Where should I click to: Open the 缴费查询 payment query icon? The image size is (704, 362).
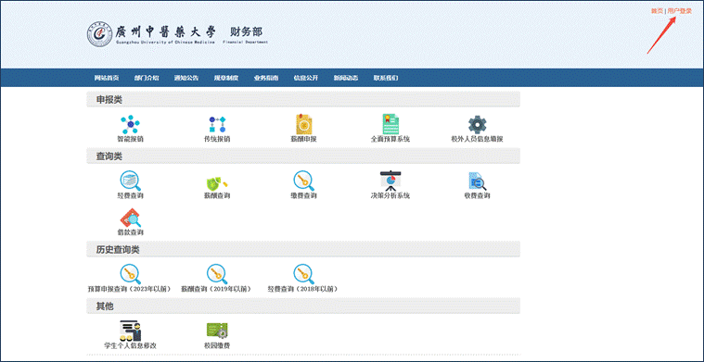tap(304, 181)
